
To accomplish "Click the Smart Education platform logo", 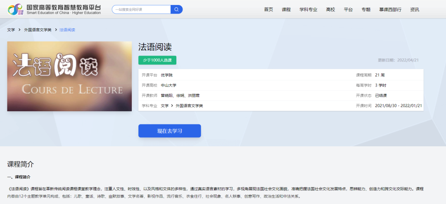I will (54, 9).
